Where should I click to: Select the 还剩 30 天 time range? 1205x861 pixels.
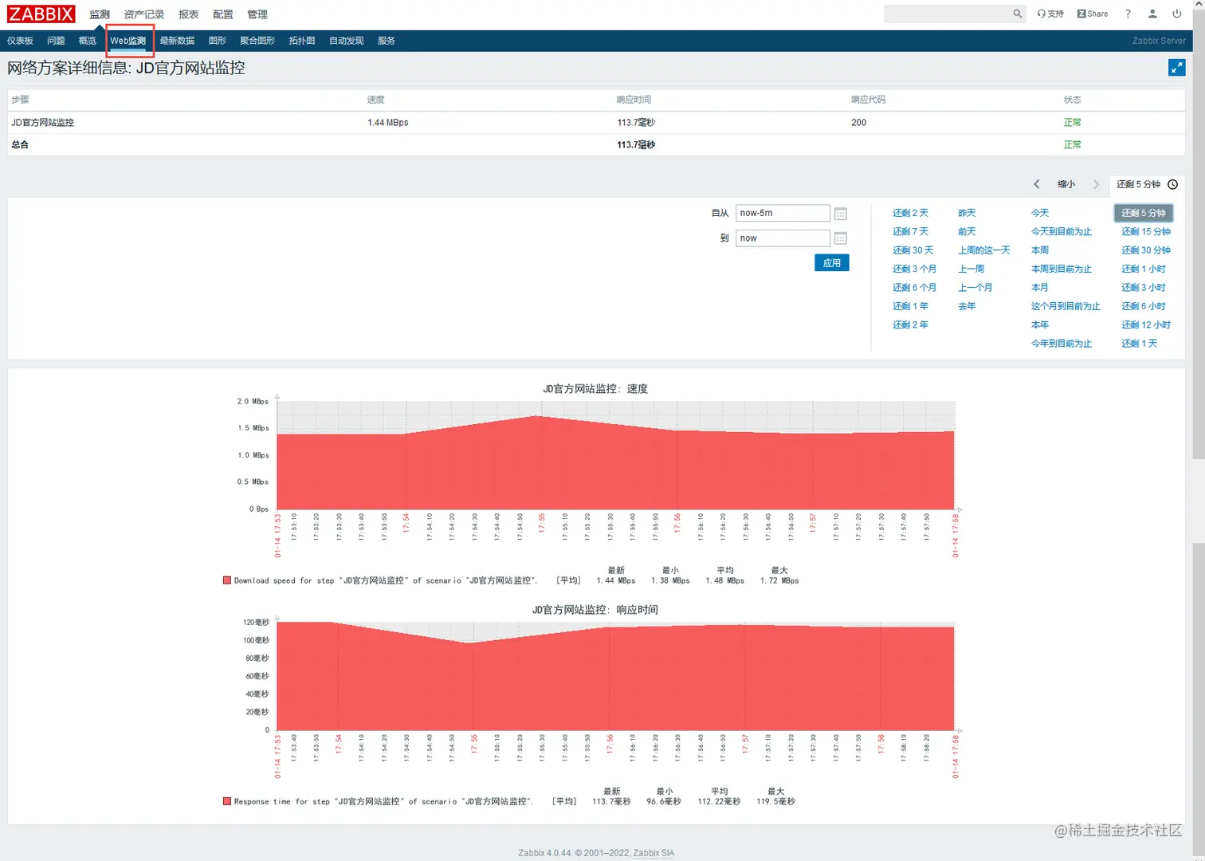click(913, 250)
